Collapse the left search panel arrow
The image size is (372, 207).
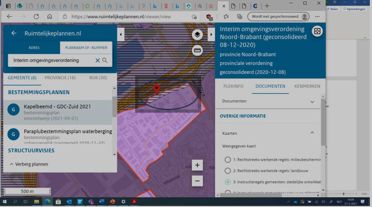click(x=121, y=34)
